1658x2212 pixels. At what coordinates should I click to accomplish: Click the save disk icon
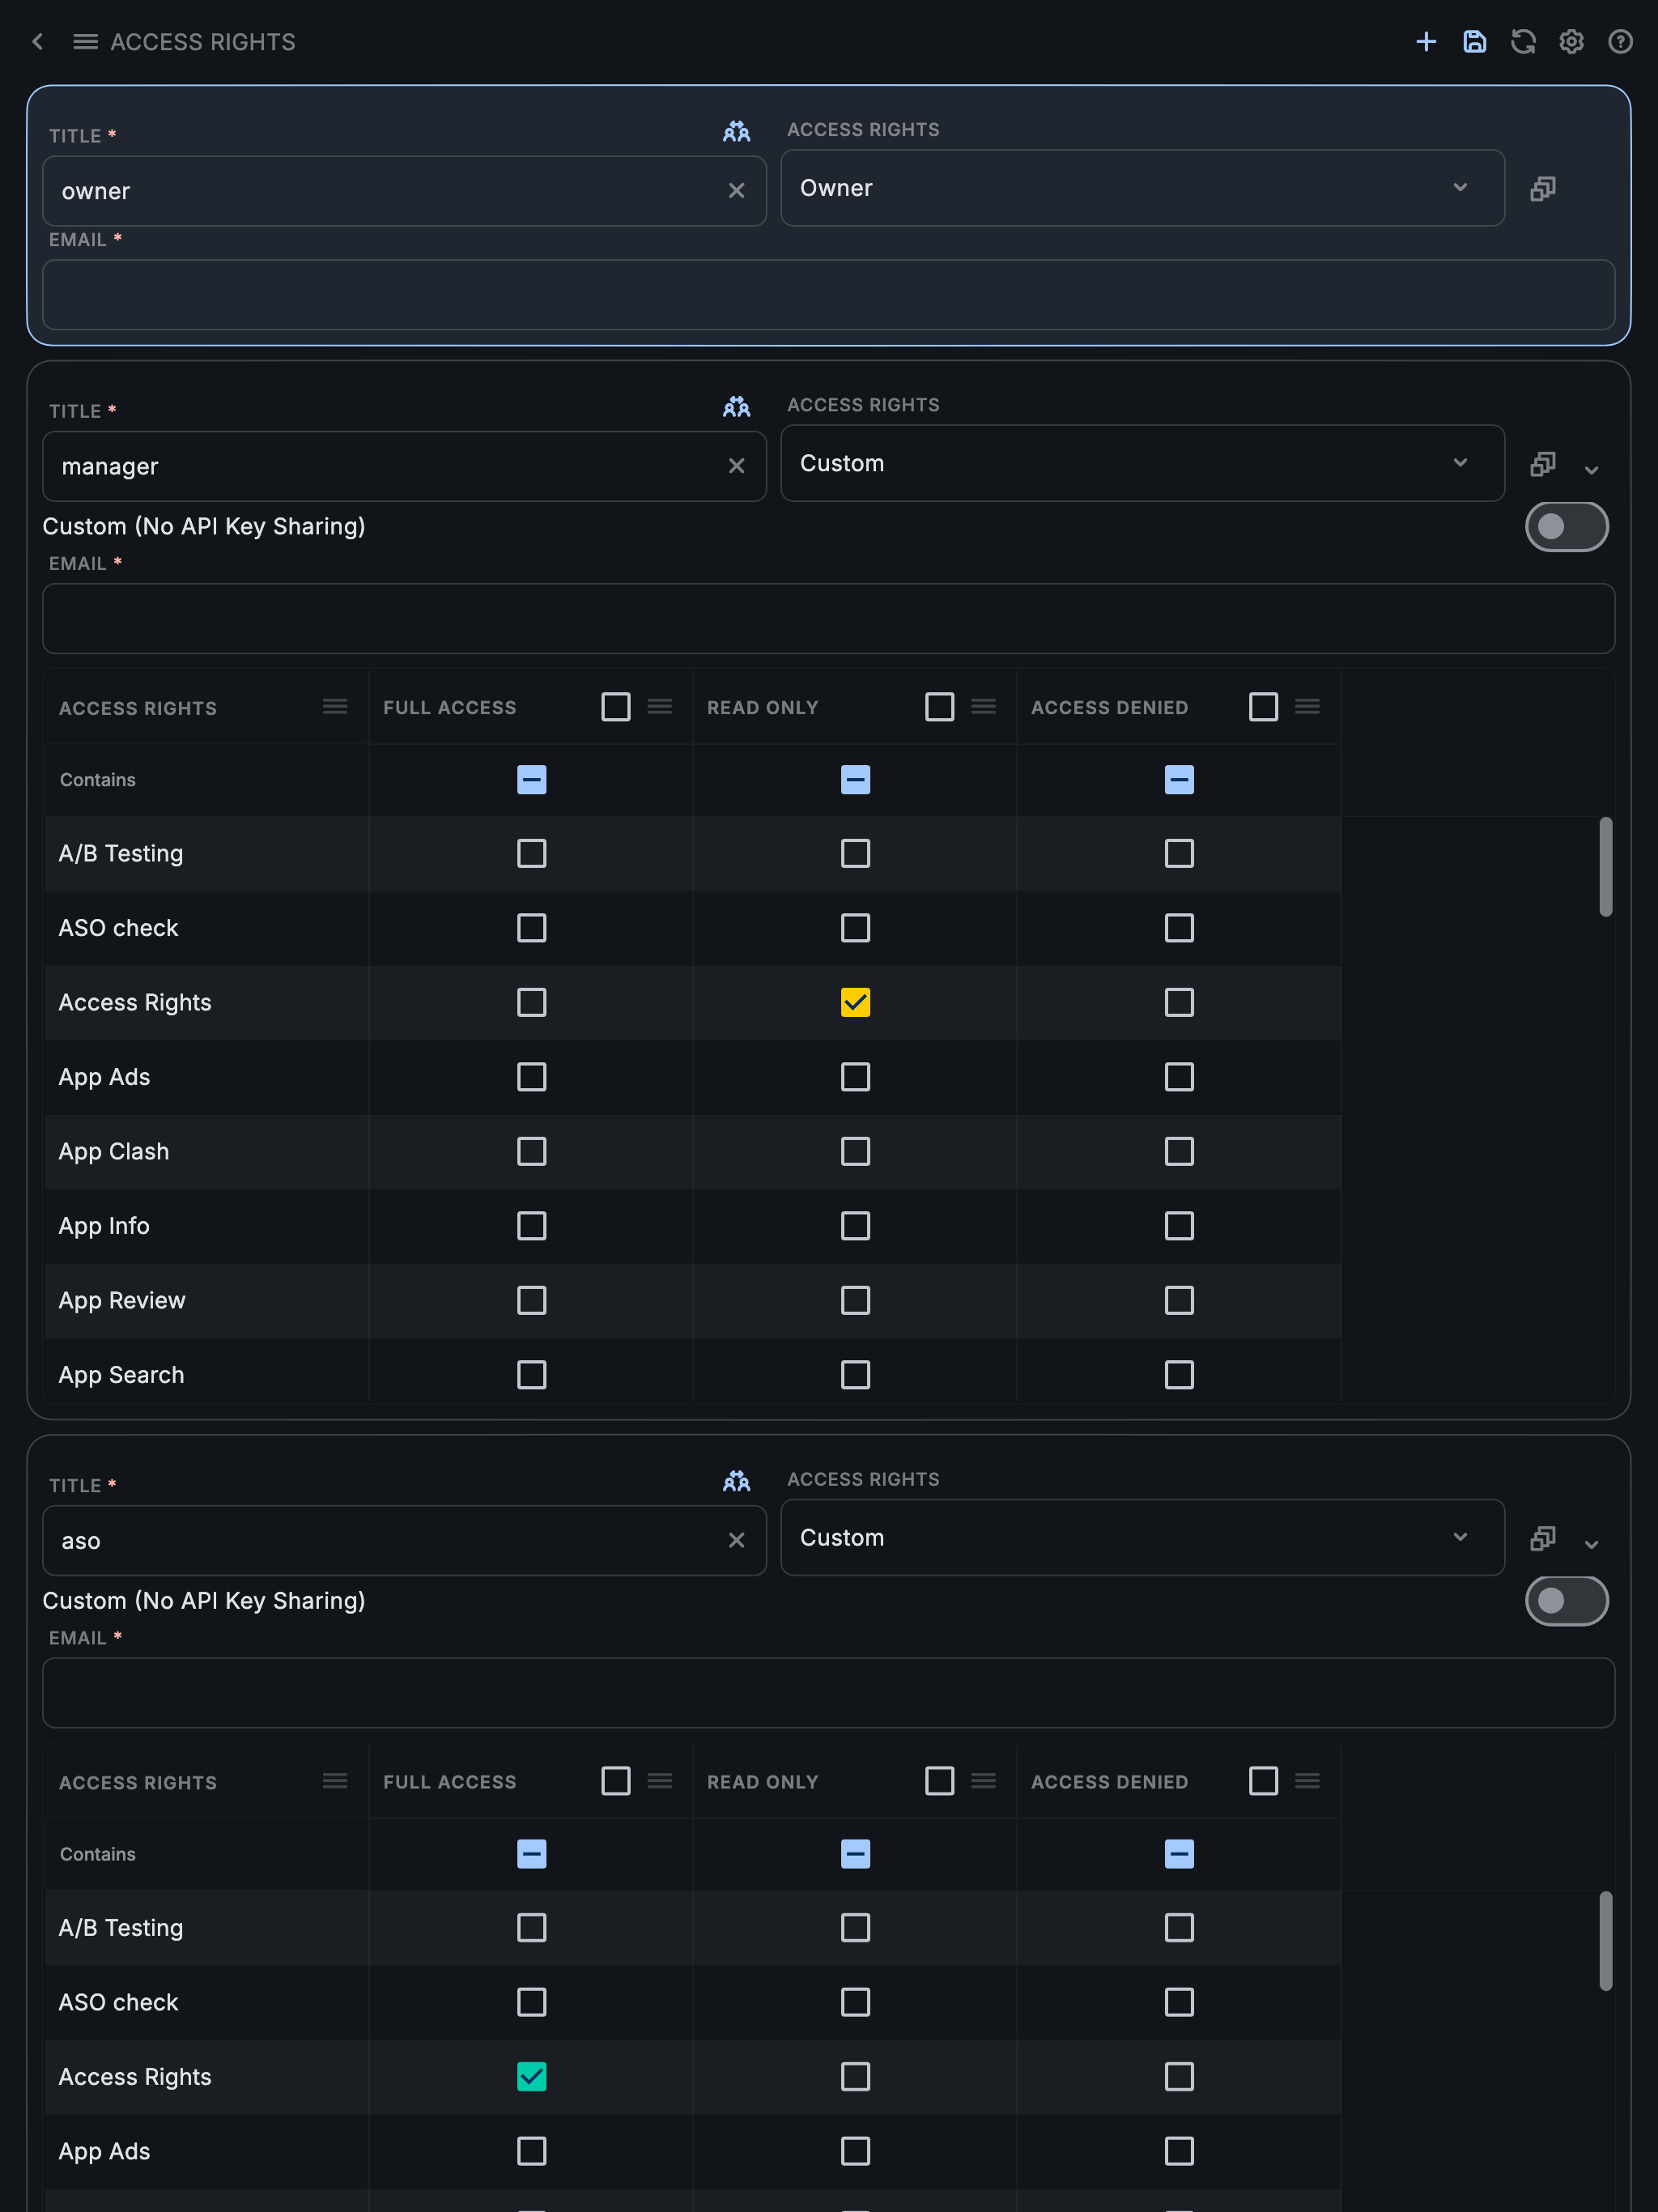click(x=1474, y=42)
